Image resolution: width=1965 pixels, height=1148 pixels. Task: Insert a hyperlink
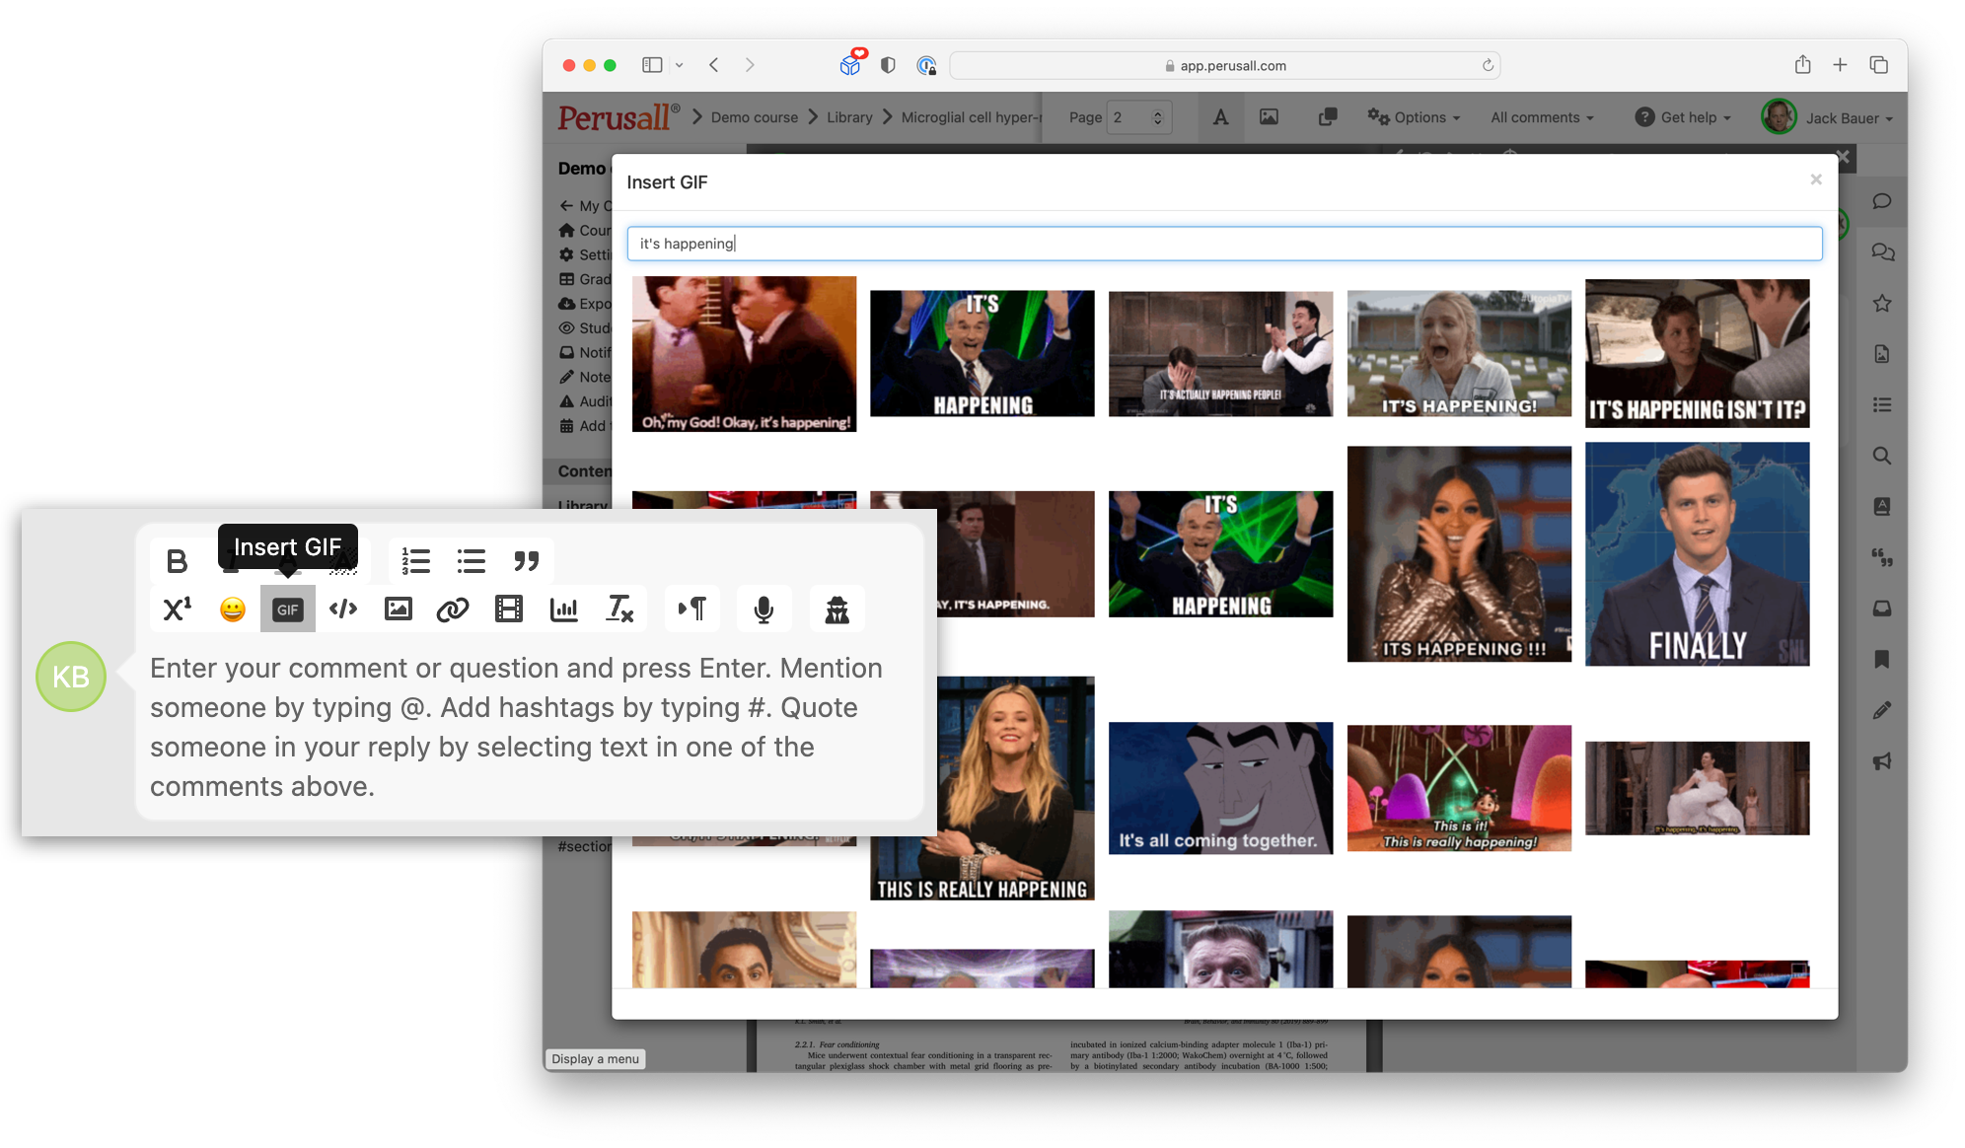click(x=453, y=610)
